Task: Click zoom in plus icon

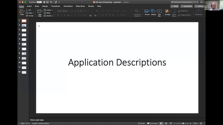Action: coord(191,124)
